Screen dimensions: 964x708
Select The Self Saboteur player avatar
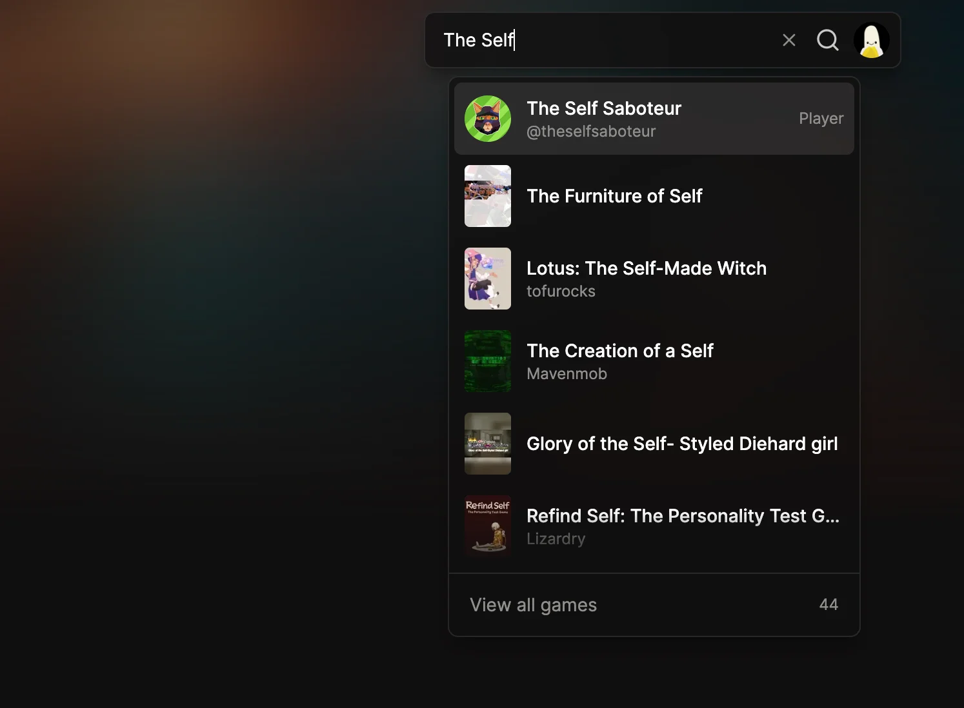[488, 119]
